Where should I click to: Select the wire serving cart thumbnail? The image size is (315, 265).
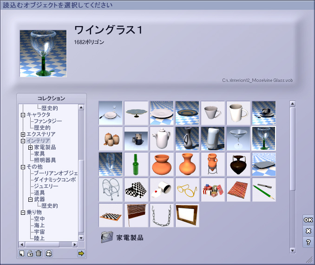111,190
